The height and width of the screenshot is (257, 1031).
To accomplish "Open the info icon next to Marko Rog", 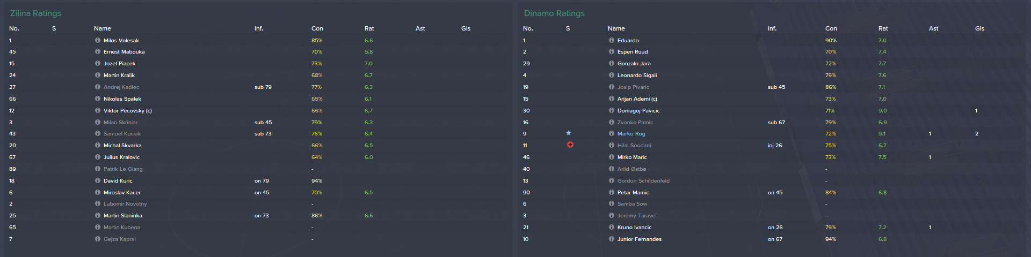I will (612, 133).
